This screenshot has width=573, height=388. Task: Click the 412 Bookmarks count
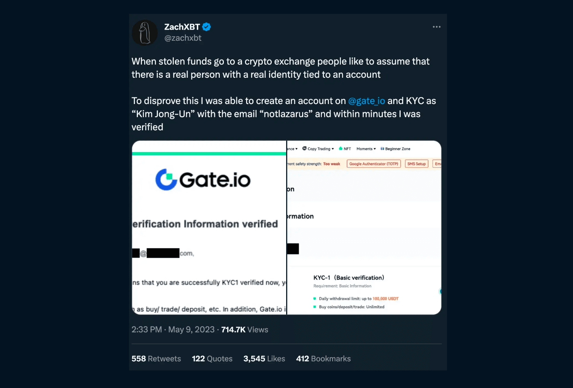[x=323, y=359]
